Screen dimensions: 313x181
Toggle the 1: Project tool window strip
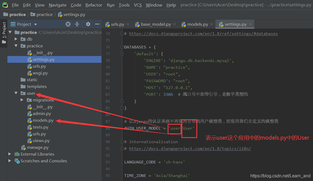click(4, 33)
